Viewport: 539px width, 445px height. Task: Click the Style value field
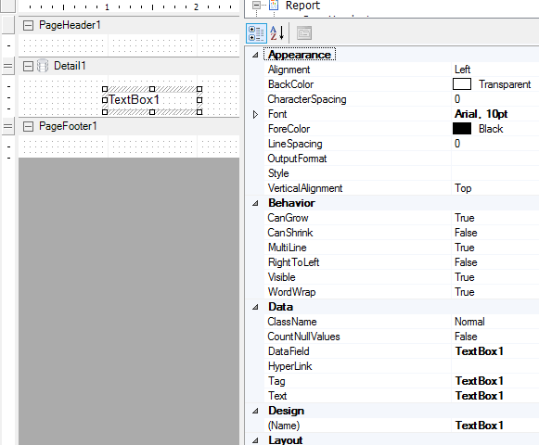[x=495, y=173]
